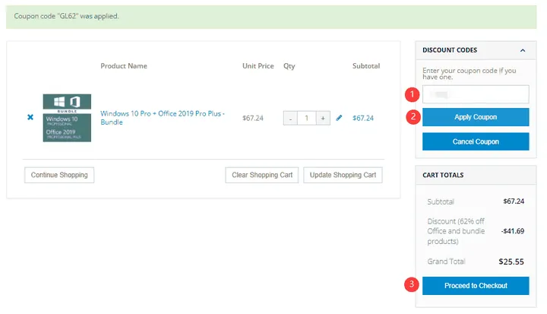Viewport: 547px width, 314px height.
Task: Decrease quantity with the minus button
Action: coord(290,118)
